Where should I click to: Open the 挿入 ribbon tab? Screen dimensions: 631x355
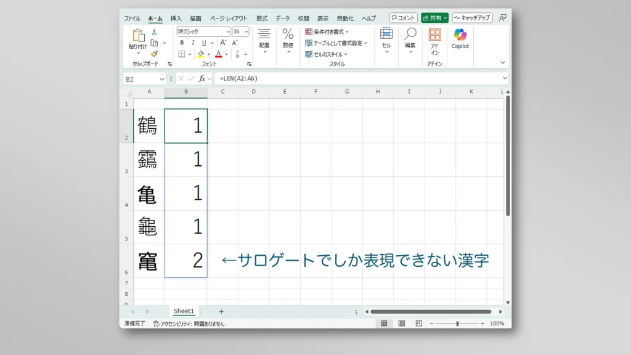pyautogui.click(x=176, y=18)
